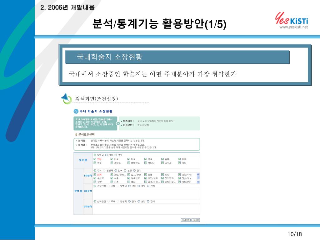Screen dimensions: 320x240
Task: Select the 언어 radio in 분석 행
Action: click(106, 155)
